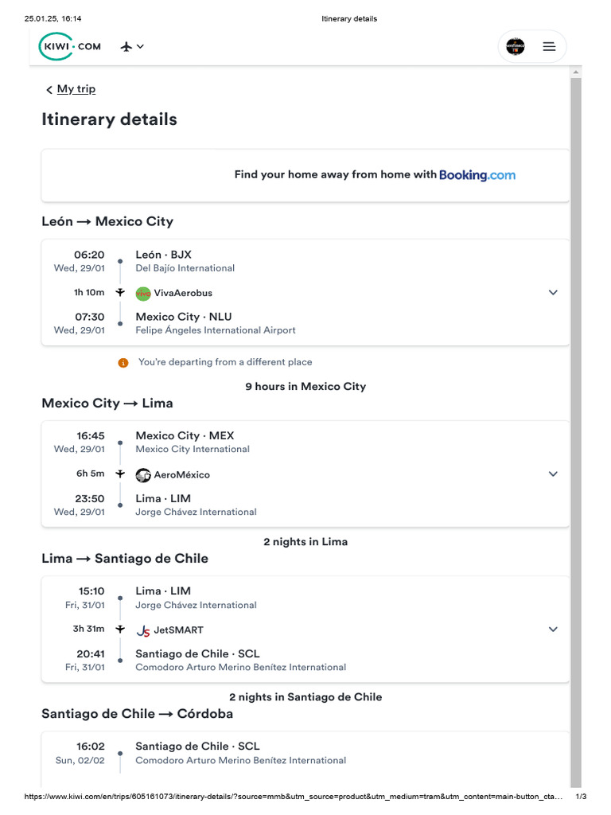Image resolution: width=611 pixels, height=815 pixels.
Task: Click the plane icon on León flight segment
Action: pos(120,293)
